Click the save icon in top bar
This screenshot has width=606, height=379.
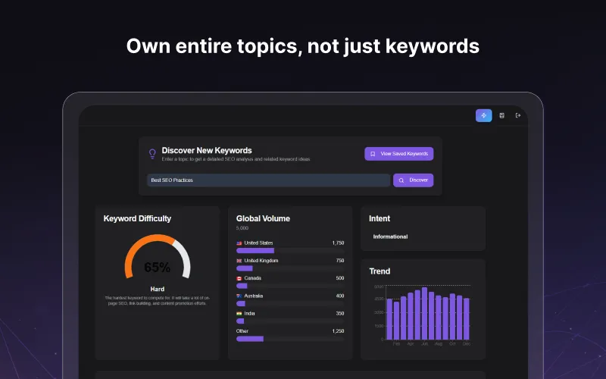[x=501, y=115]
